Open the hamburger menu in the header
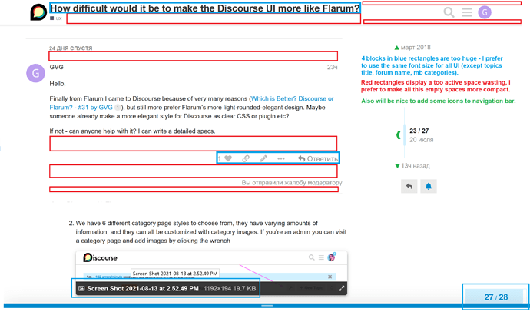 (x=467, y=13)
